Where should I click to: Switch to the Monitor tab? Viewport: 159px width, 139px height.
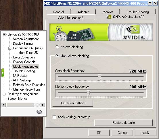108,12
